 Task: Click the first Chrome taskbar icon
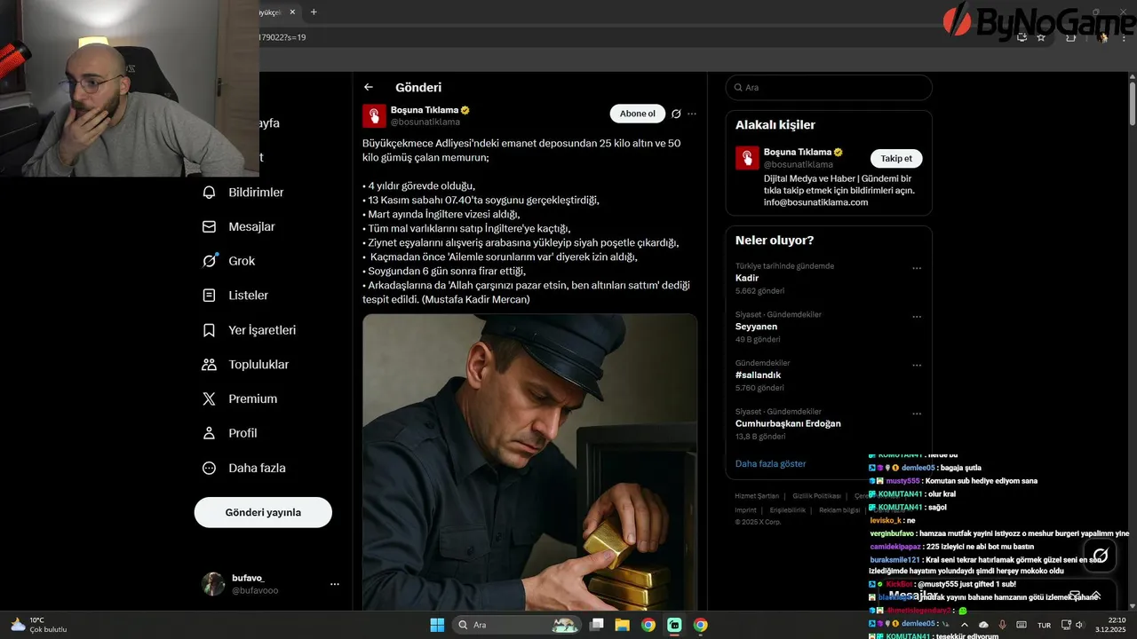(648, 625)
